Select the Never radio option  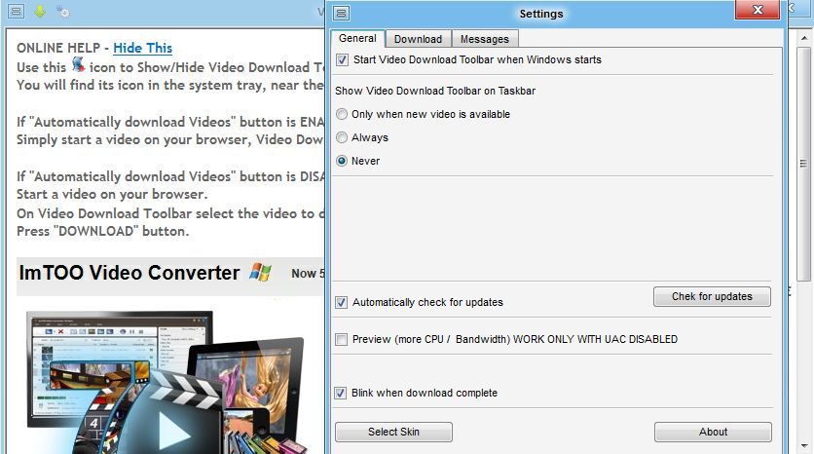tap(342, 161)
